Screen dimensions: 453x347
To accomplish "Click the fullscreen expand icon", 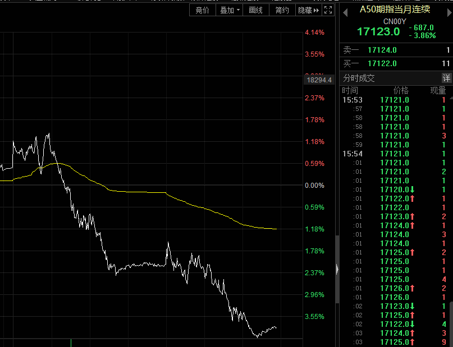I will (x=328, y=10).
